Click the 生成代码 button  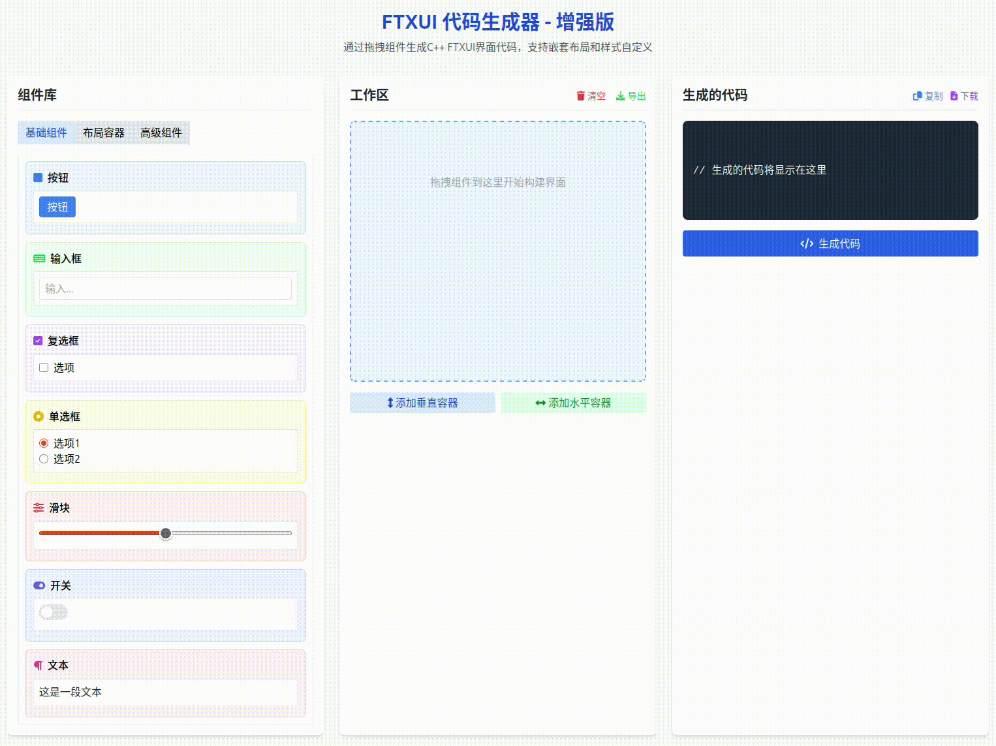830,243
